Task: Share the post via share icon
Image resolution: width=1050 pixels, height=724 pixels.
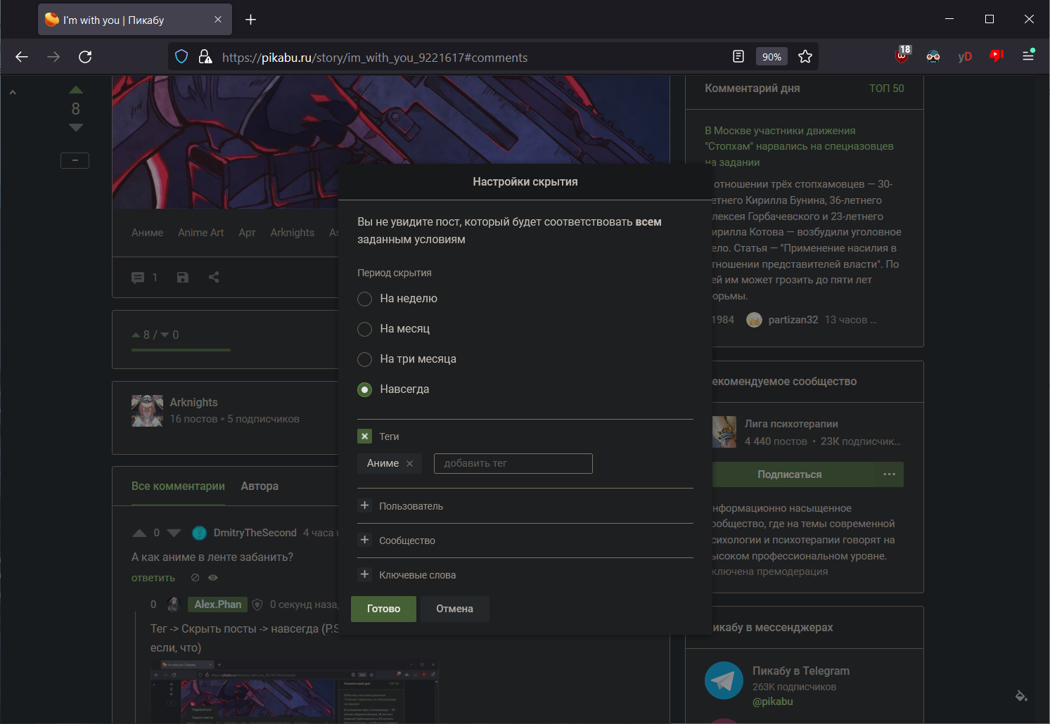Action: tap(214, 278)
